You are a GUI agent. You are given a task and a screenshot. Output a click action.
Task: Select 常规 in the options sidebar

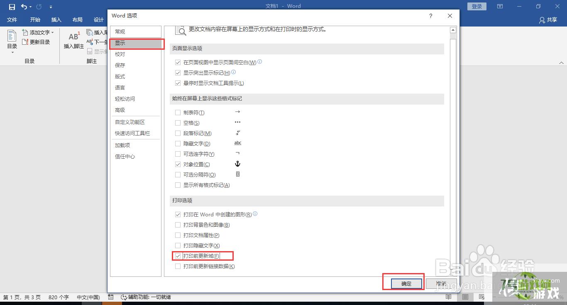(135, 32)
